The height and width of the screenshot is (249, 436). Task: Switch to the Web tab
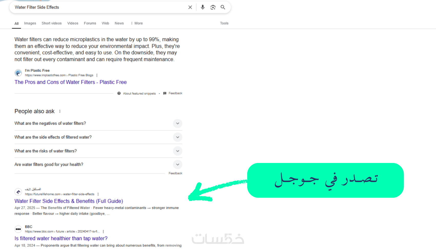tap(105, 23)
